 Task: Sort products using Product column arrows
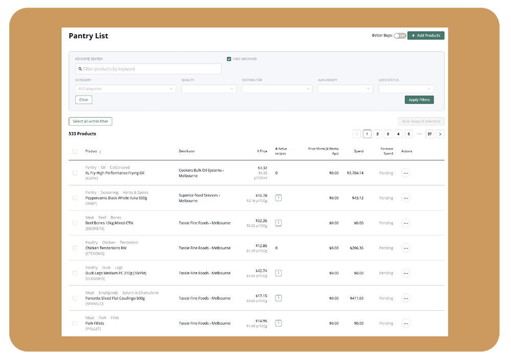pyautogui.click(x=100, y=151)
